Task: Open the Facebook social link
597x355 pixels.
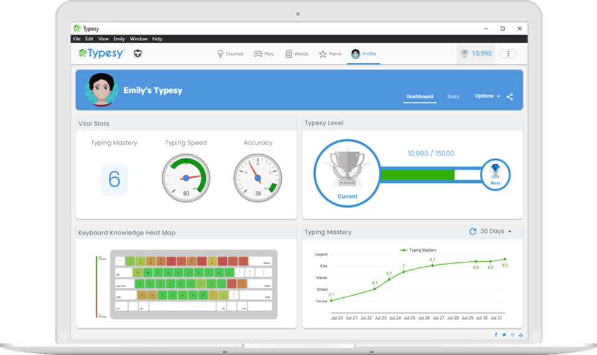Action: (496, 334)
